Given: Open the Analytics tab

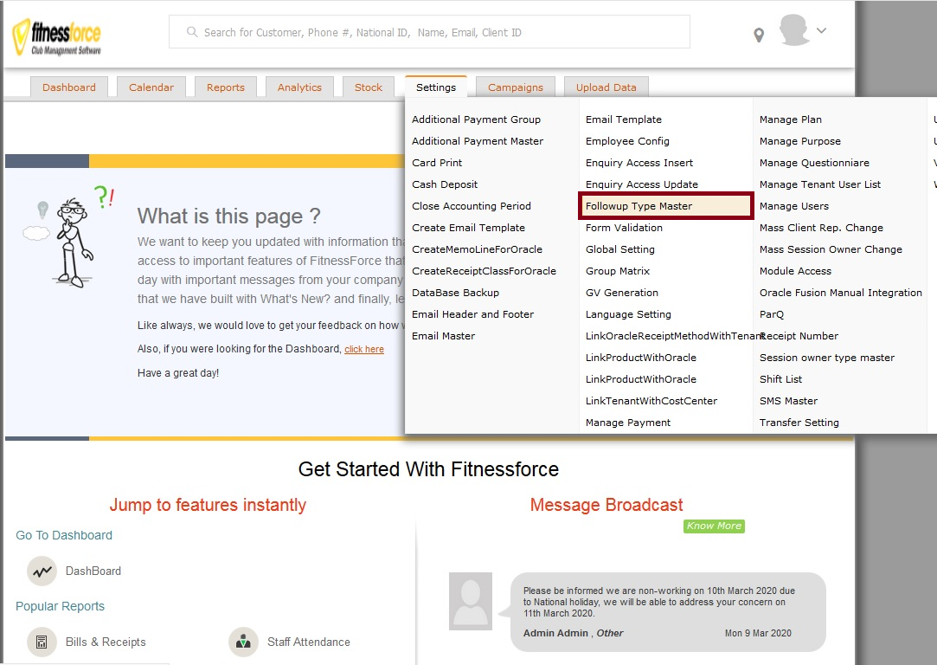Looking at the screenshot, I should pos(299,87).
